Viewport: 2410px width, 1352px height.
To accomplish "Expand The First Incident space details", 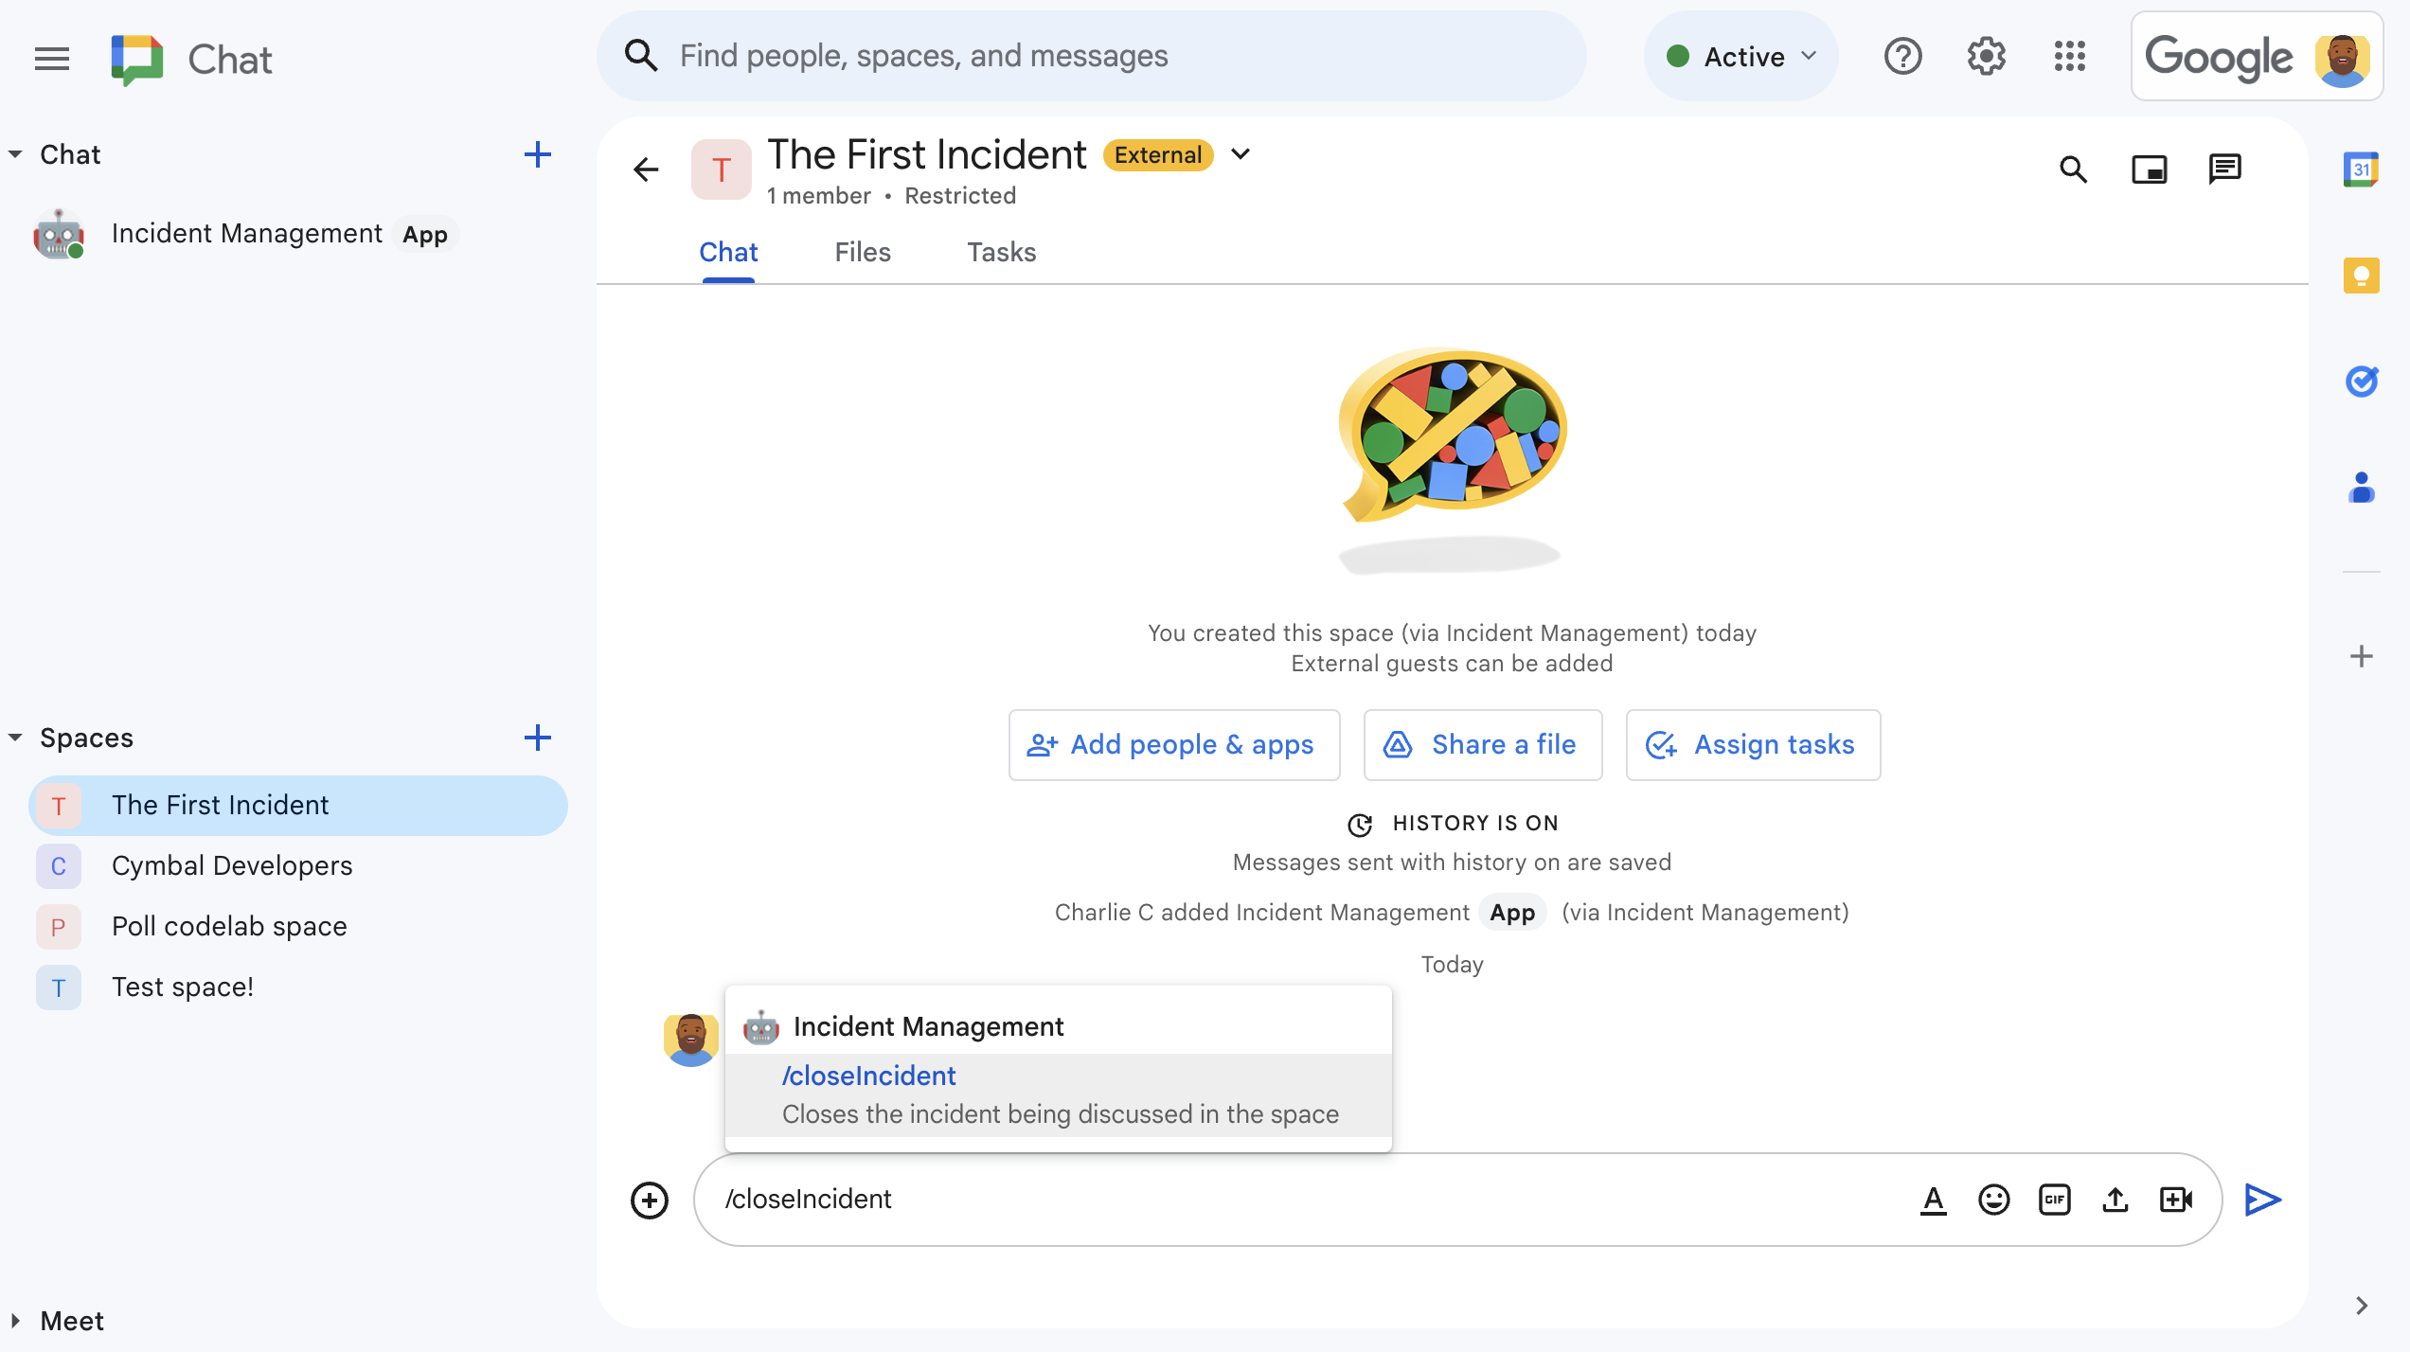I will [x=1241, y=155].
